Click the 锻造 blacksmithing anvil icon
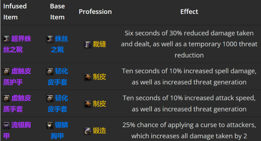This screenshot has width=261, height=141. click(x=88, y=131)
